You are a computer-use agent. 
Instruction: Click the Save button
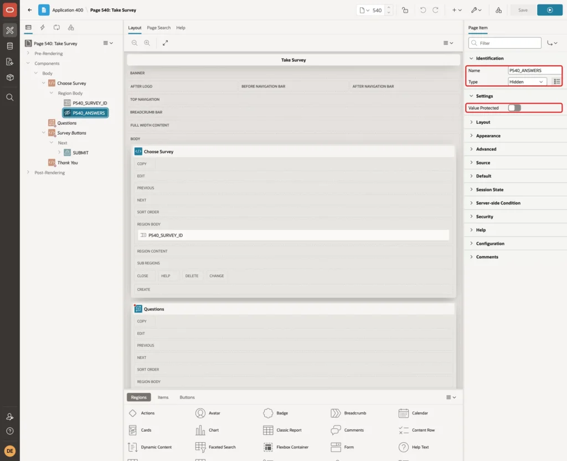point(523,10)
